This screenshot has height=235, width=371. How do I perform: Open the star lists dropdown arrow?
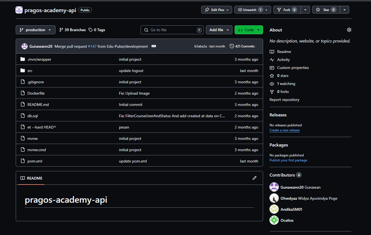click(344, 10)
